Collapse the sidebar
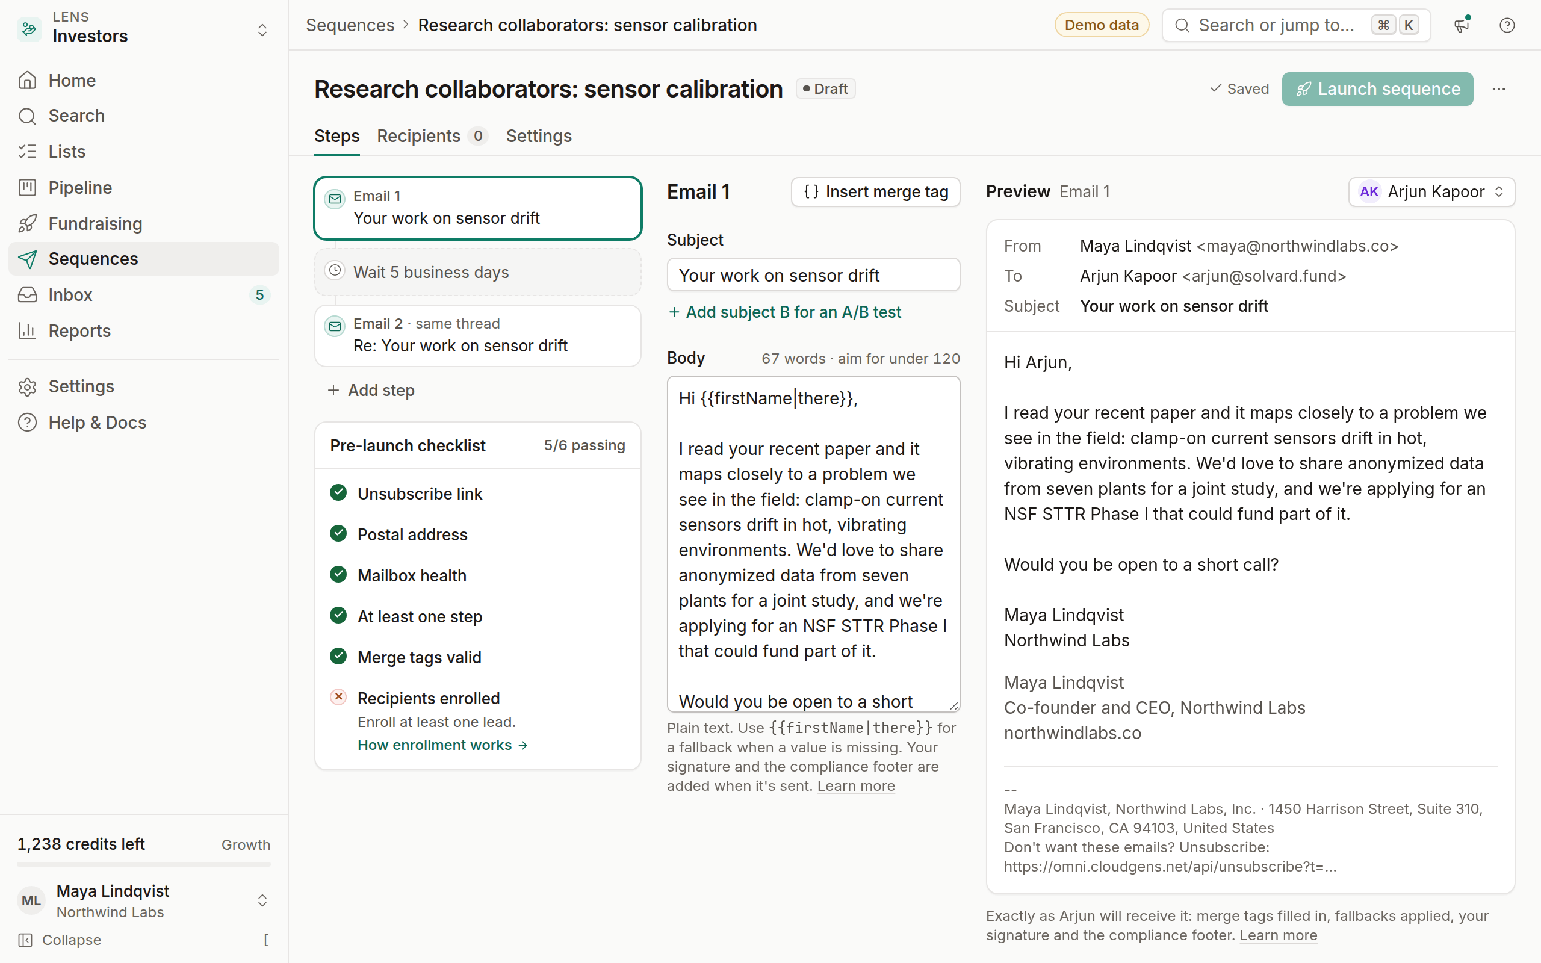Image resolution: width=1541 pixels, height=963 pixels. (144, 940)
